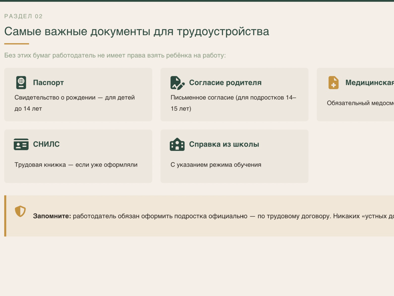Click the text Трудовая книжка
Image resolution: width=394 pixels, height=296 pixels.
76,165
